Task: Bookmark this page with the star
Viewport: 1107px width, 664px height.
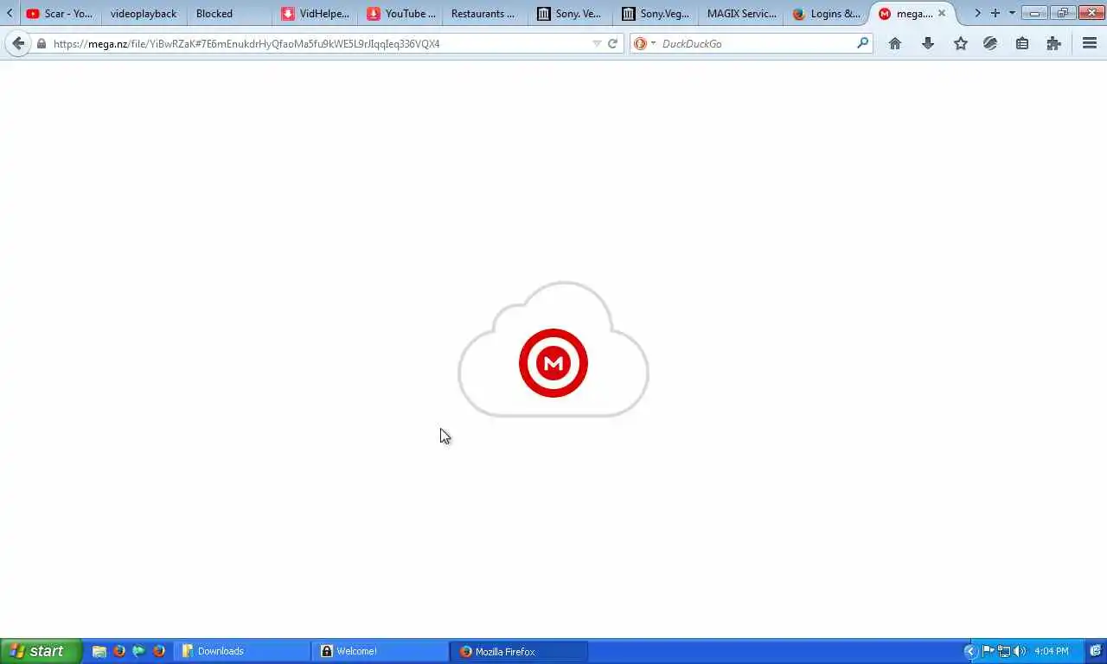Action: pos(960,43)
